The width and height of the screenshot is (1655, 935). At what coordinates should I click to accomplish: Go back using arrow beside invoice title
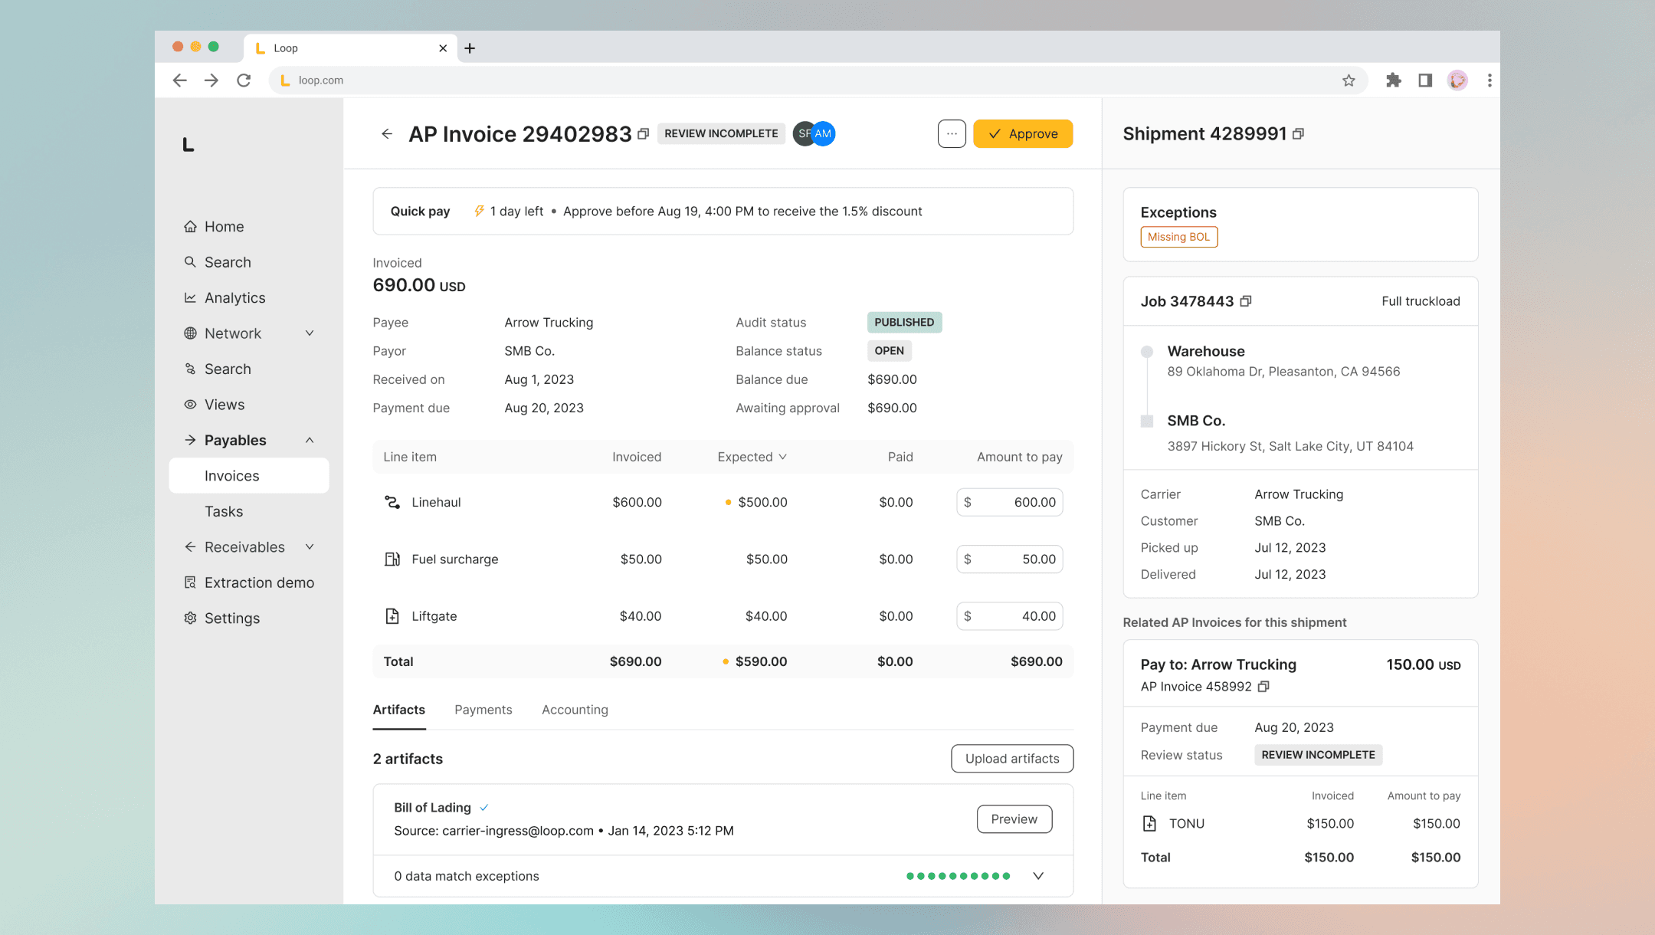tap(387, 134)
